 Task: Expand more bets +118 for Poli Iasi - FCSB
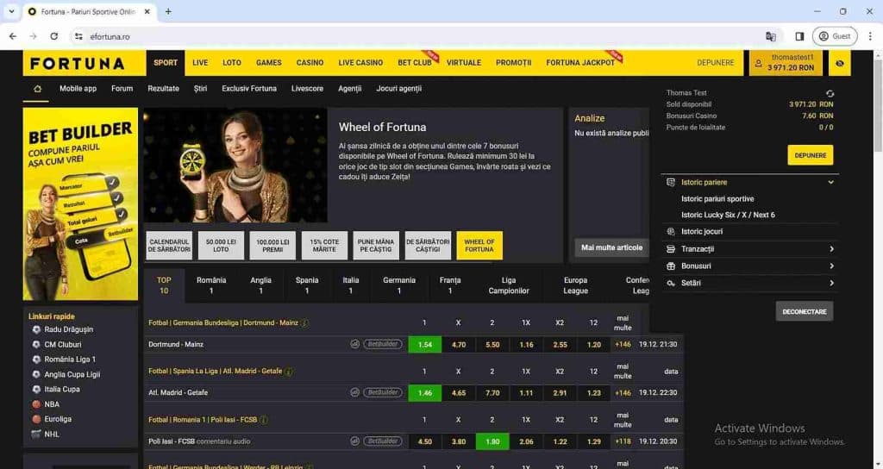623,441
